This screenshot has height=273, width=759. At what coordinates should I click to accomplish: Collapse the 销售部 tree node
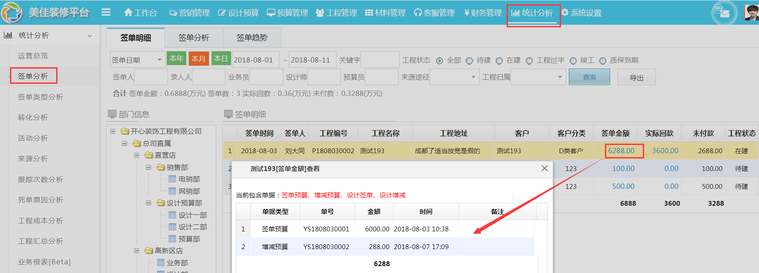(148, 167)
